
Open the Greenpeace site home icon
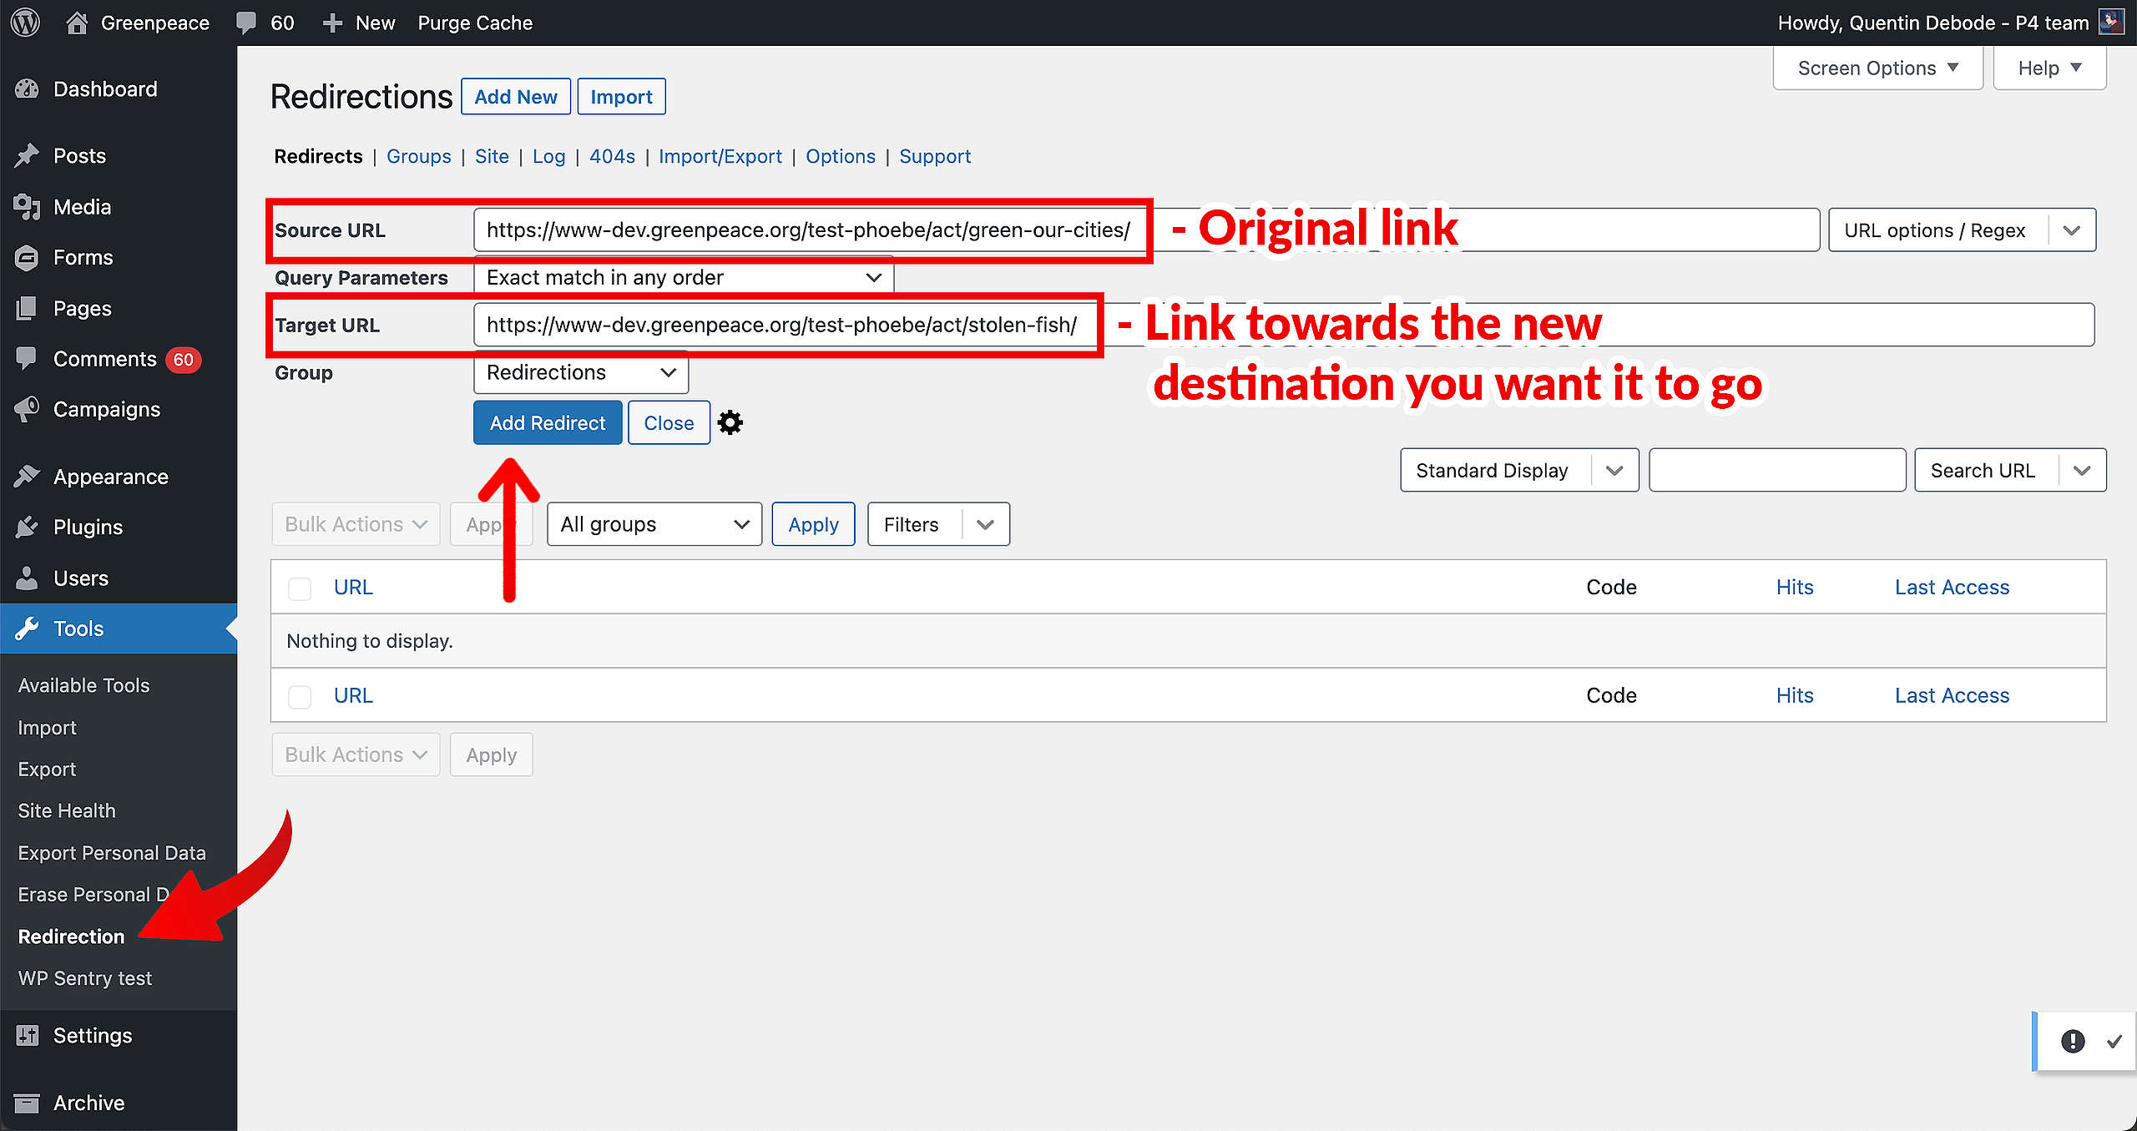(x=77, y=23)
